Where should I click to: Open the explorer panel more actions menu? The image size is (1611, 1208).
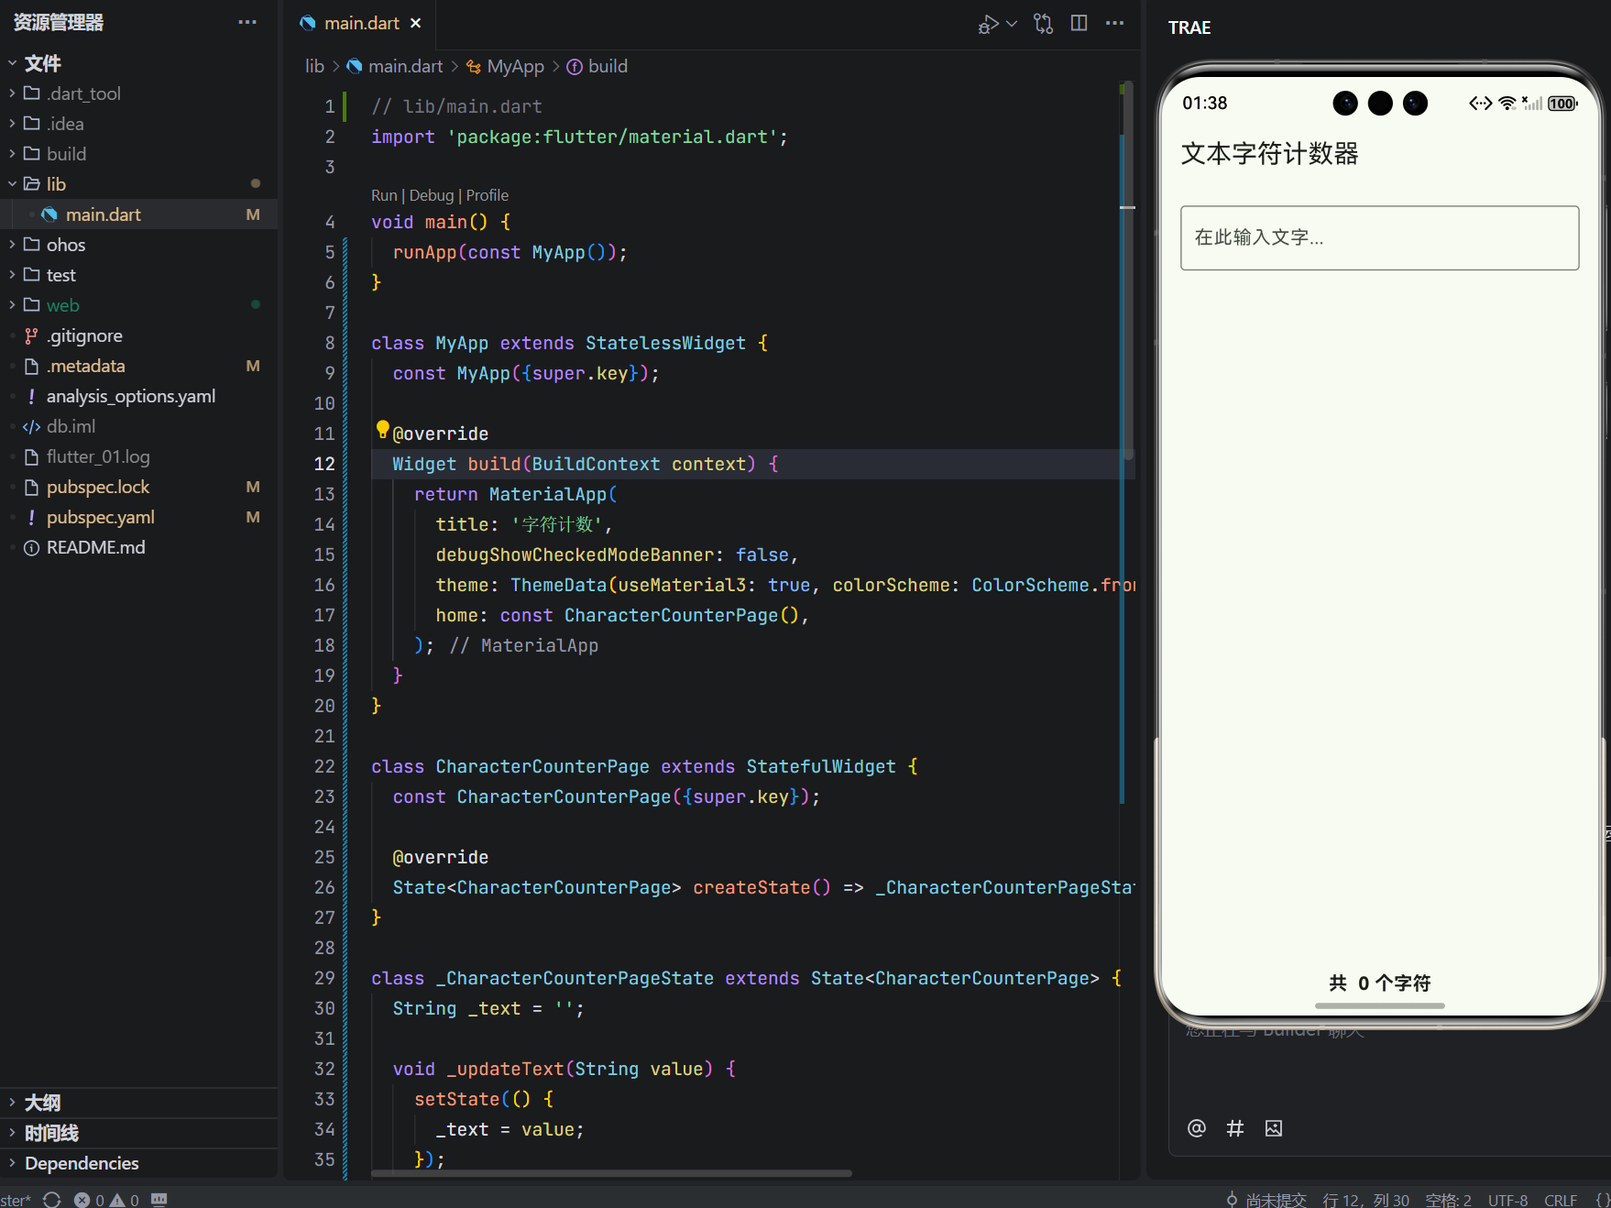pos(247,22)
